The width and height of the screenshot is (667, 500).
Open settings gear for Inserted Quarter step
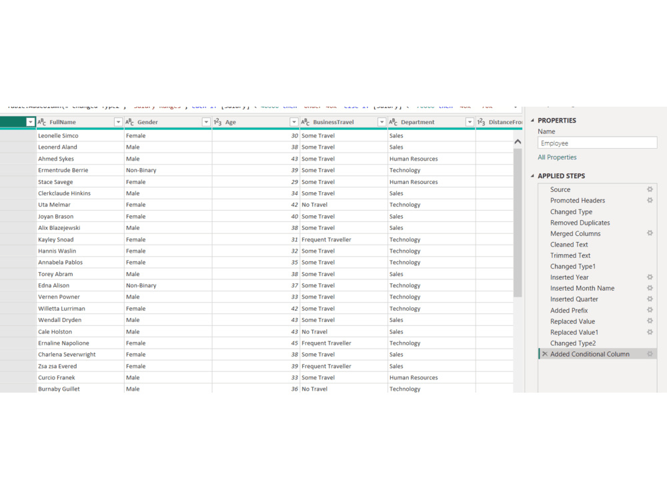point(650,299)
